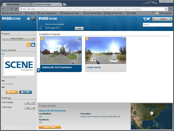
Task: Click the orange download icon under Select Project
Action: pyautogui.click(x=29, y=44)
